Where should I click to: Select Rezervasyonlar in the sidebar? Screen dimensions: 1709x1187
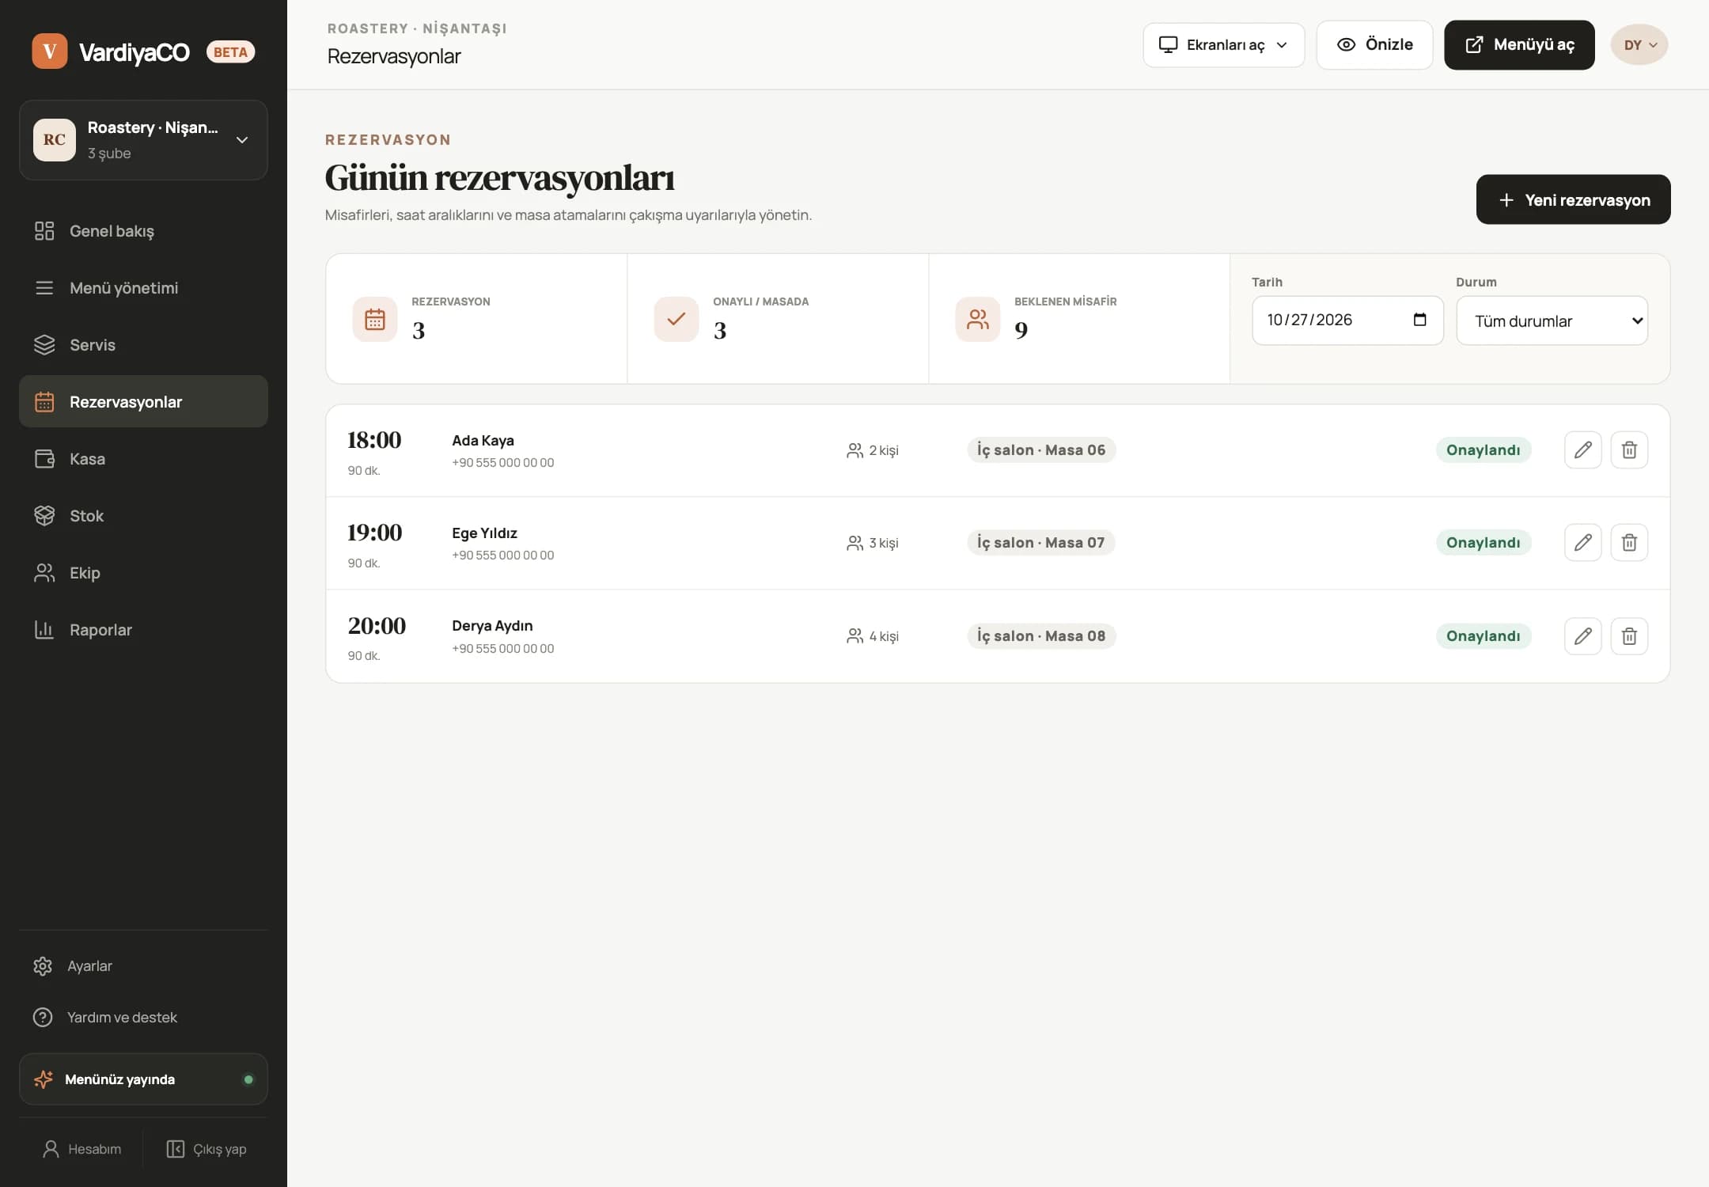point(143,402)
